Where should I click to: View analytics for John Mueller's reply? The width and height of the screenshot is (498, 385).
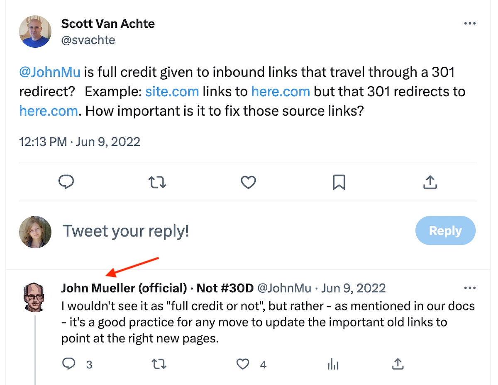[x=333, y=364]
